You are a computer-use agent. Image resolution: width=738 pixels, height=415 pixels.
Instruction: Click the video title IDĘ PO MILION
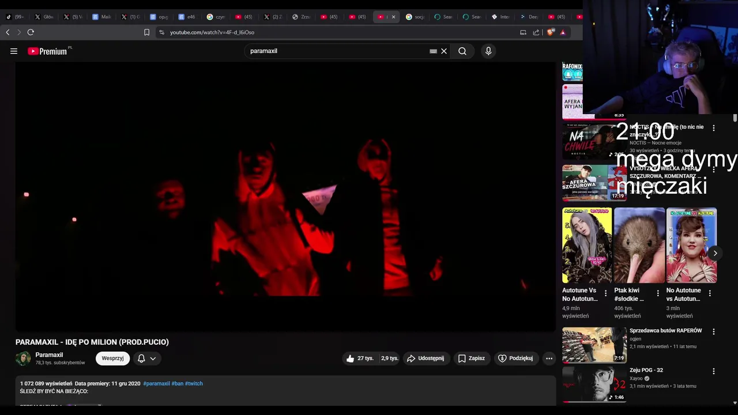coord(92,342)
